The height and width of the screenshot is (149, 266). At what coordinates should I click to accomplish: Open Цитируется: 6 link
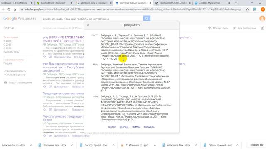[x=62, y=136]
